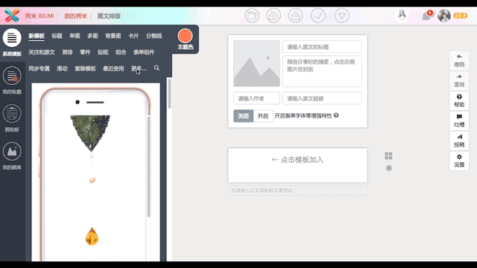Open 竖排 category
This screenshot has width=477, height=268.
coord(68,52)
